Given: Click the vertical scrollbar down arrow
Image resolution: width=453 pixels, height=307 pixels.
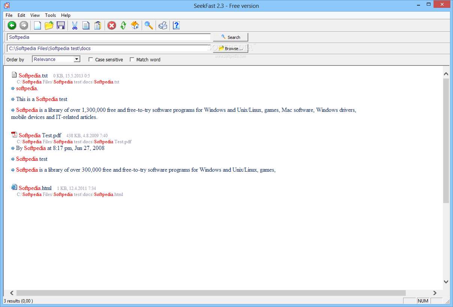Looking at the screenshot, I should point(446,282).
